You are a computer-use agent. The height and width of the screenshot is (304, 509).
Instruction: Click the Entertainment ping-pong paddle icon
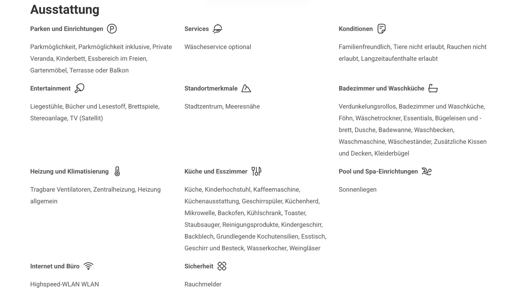pyautogui.click(x=80, y=88)
